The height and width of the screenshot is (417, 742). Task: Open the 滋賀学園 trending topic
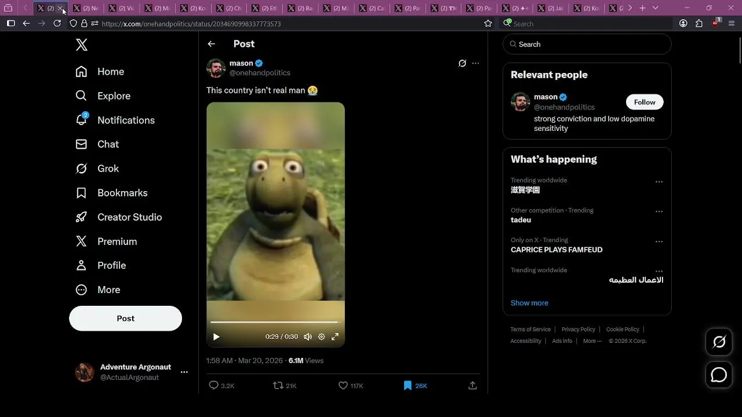(525, 190)
